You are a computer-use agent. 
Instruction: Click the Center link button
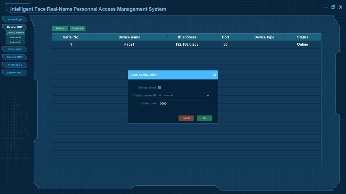78,29
